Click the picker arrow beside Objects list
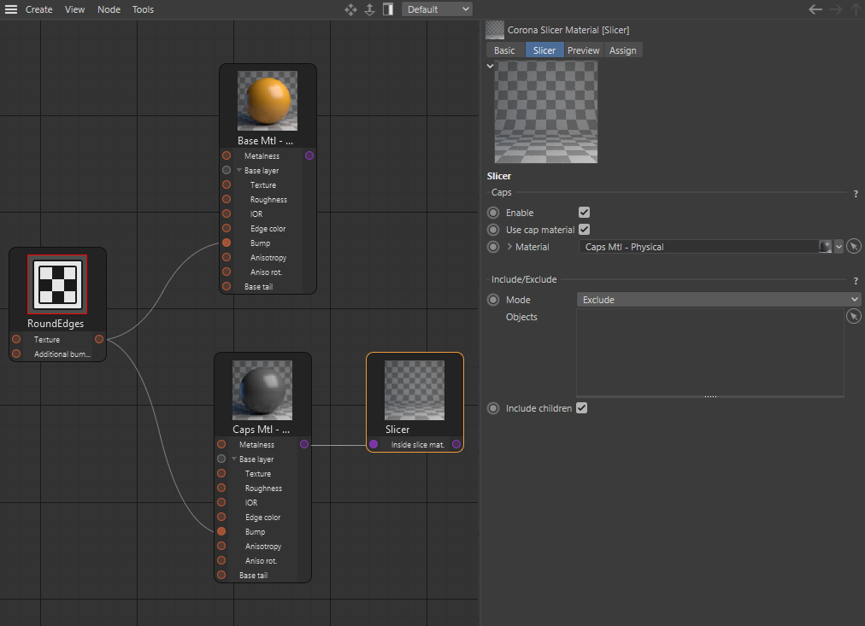The height and width of the screenshot is (626, 865). [x=853, y=316]
